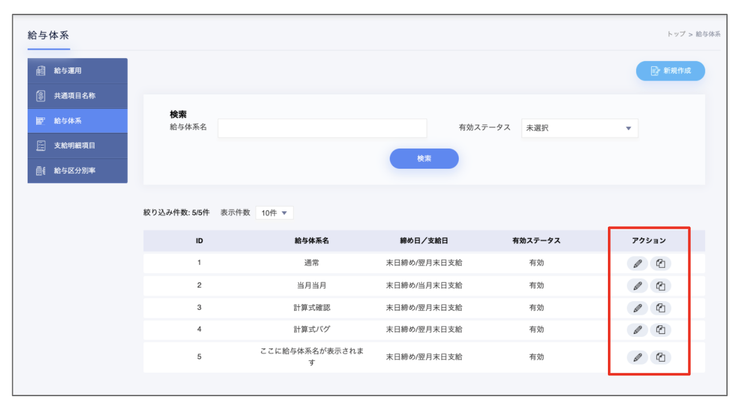Click the pencil edit icon for 通常 row
This screenshot has height=410, width=738.
(x=637, y=264)
